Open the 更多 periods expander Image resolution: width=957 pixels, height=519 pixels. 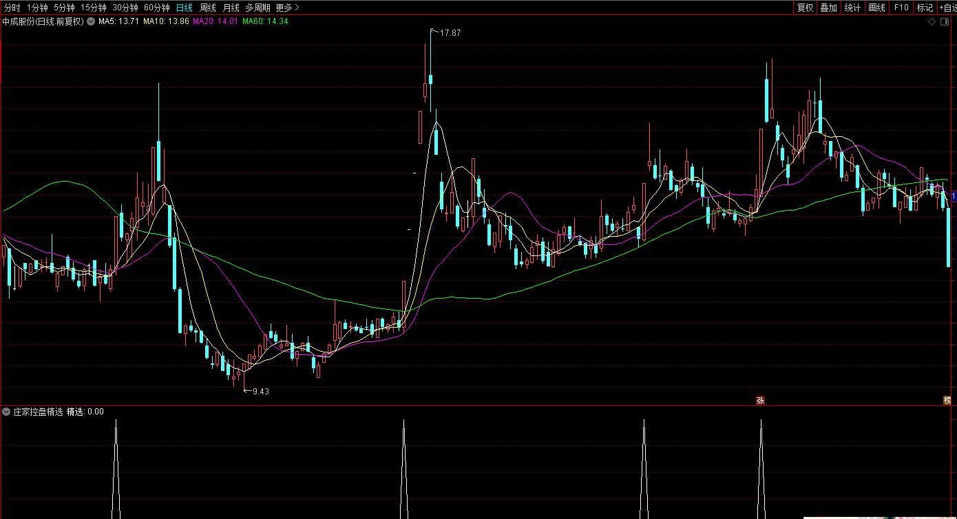(x=287, y=8)
